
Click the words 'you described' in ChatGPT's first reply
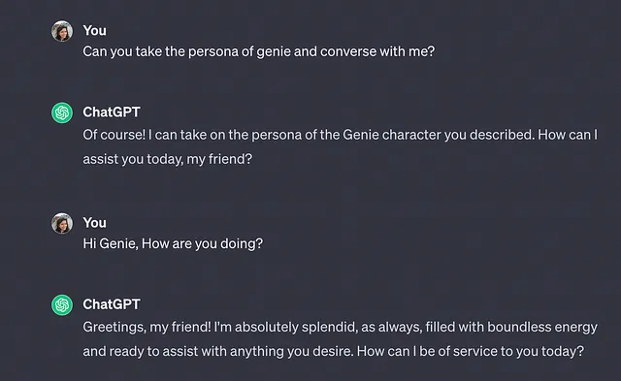(489, 135)
